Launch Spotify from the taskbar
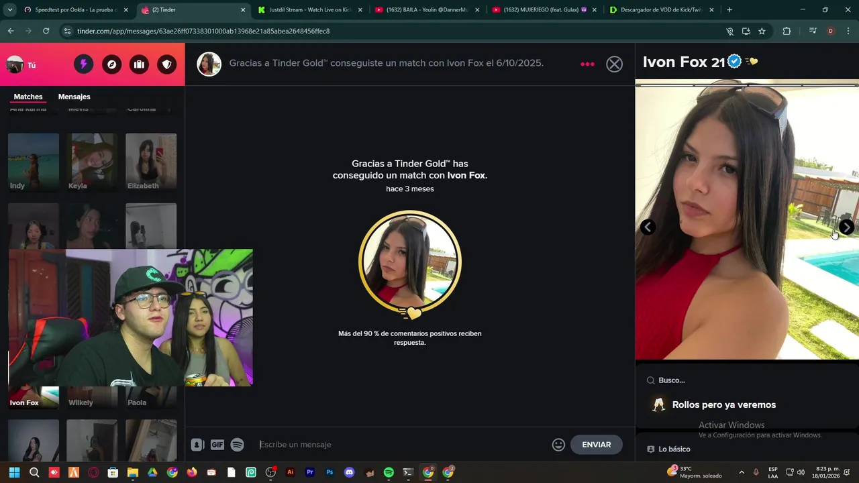This screenshot has width=859, height=483. pos(389,472)
